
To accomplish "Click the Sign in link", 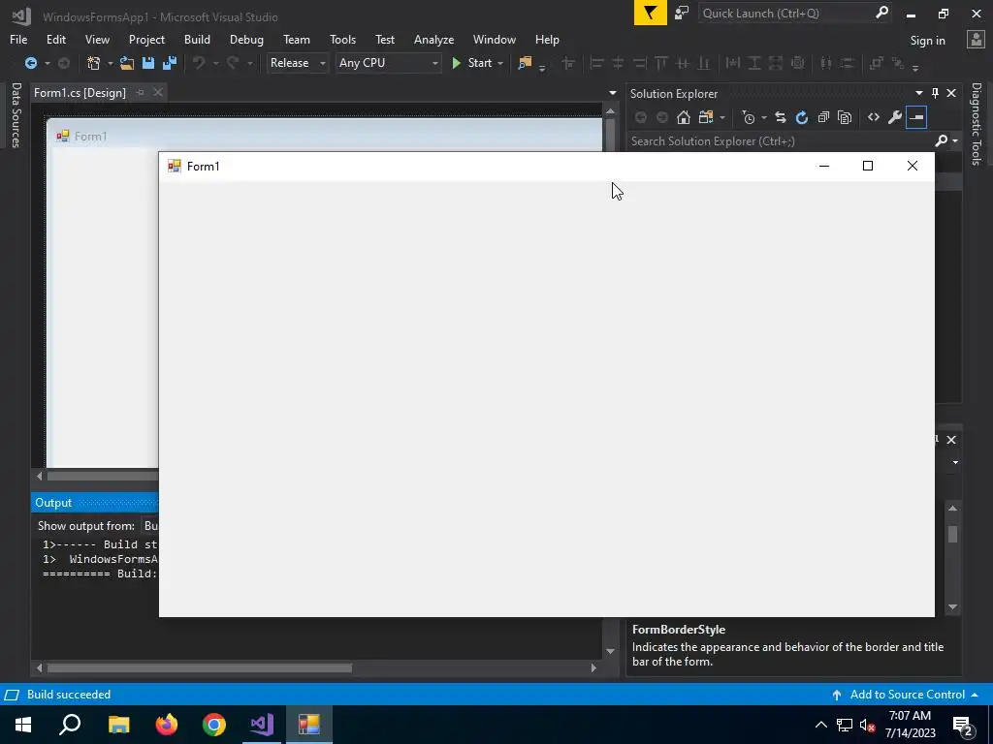I will pos(927,41).
